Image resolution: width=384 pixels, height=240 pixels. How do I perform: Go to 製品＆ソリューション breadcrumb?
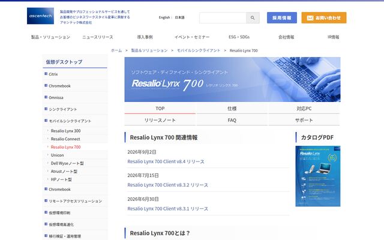[149, 50]
